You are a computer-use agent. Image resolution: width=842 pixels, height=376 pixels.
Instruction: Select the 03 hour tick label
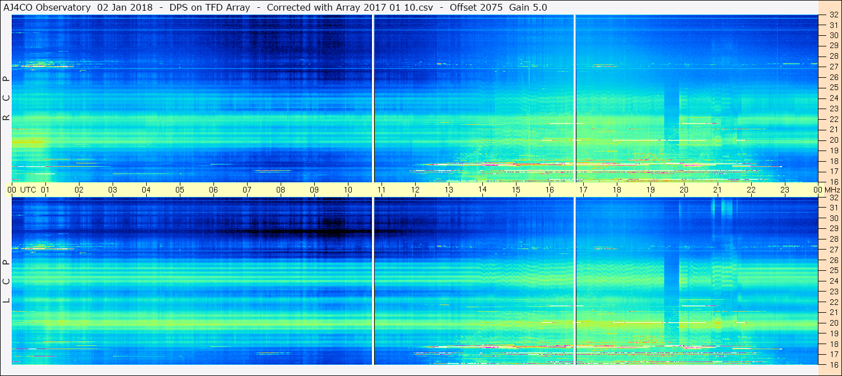click(113, 190)
